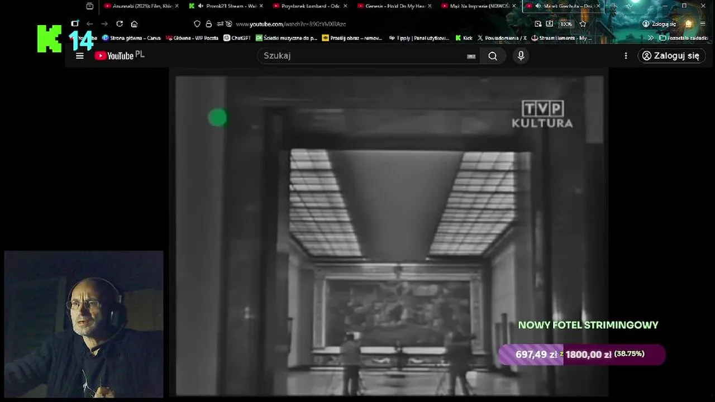Viewport: 715px width, 402px height.
Task: Open the extension icon beside Firefox menu
Action: pyautogui.click(x=689, y=24)
